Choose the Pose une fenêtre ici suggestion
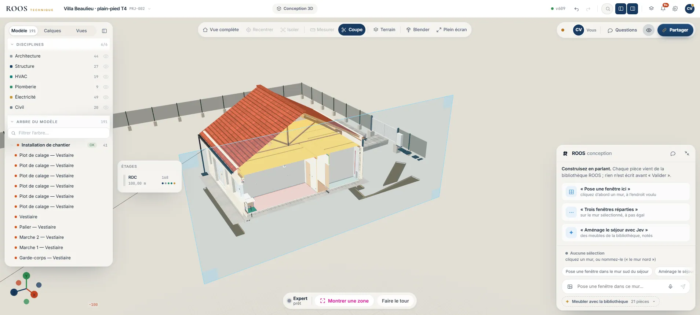 click(626, 192)
